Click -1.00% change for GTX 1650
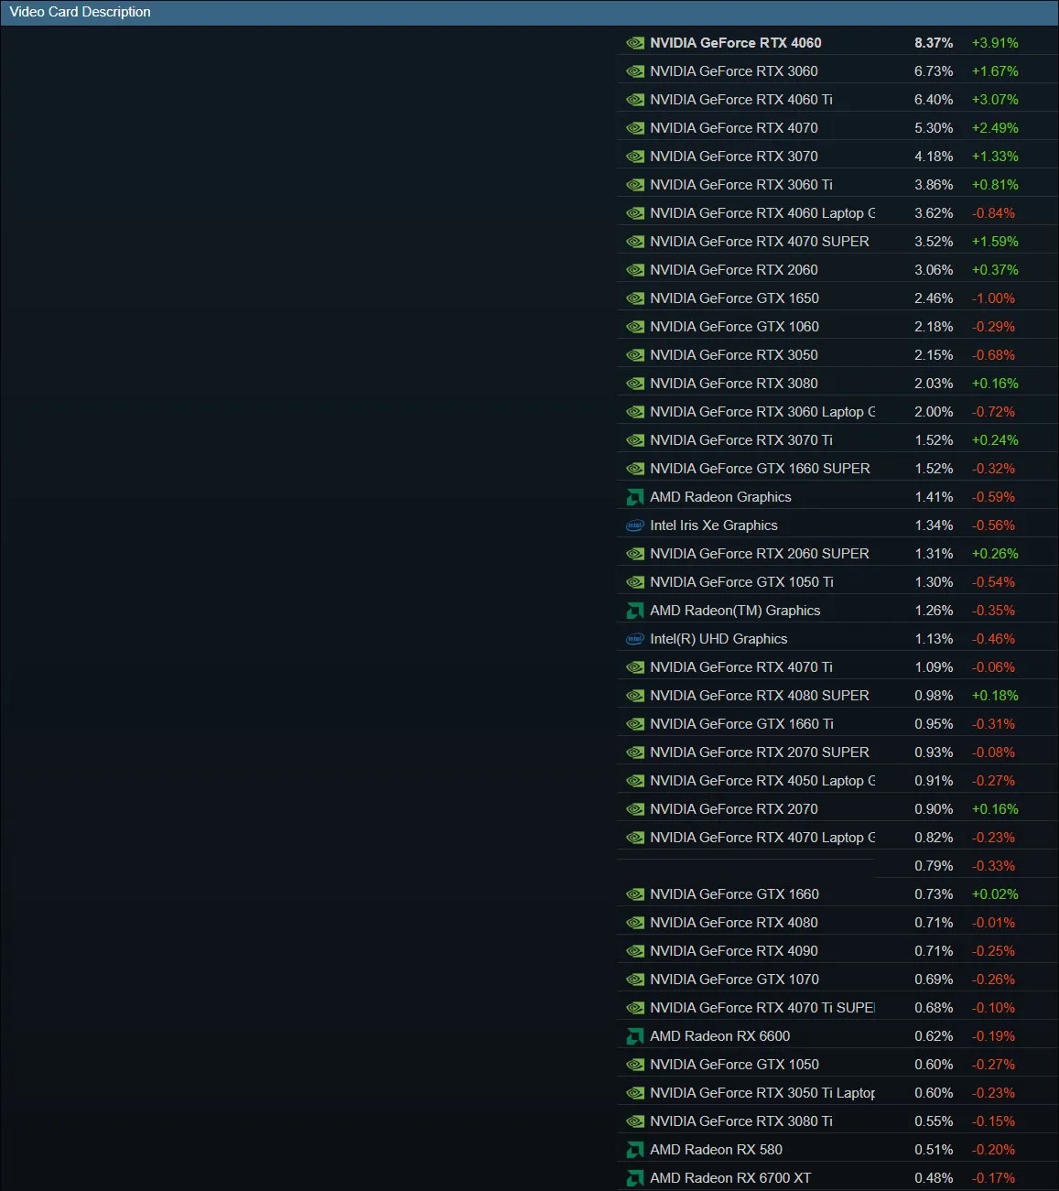This screenshot has height=1191, width=1059. point(993,298)
